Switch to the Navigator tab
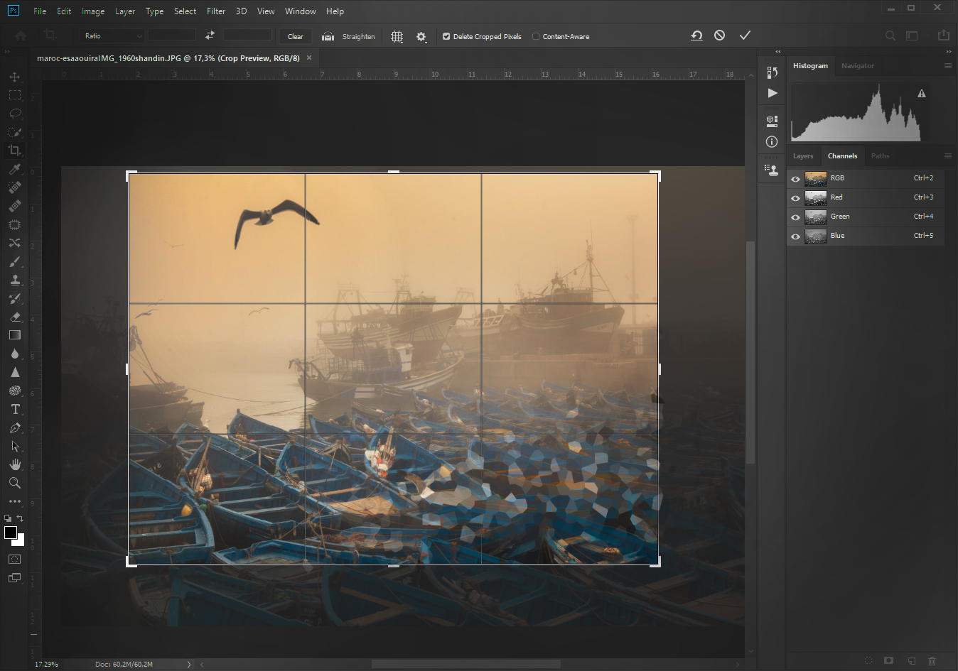Screen dimensions: 958x671 (858, 66)
